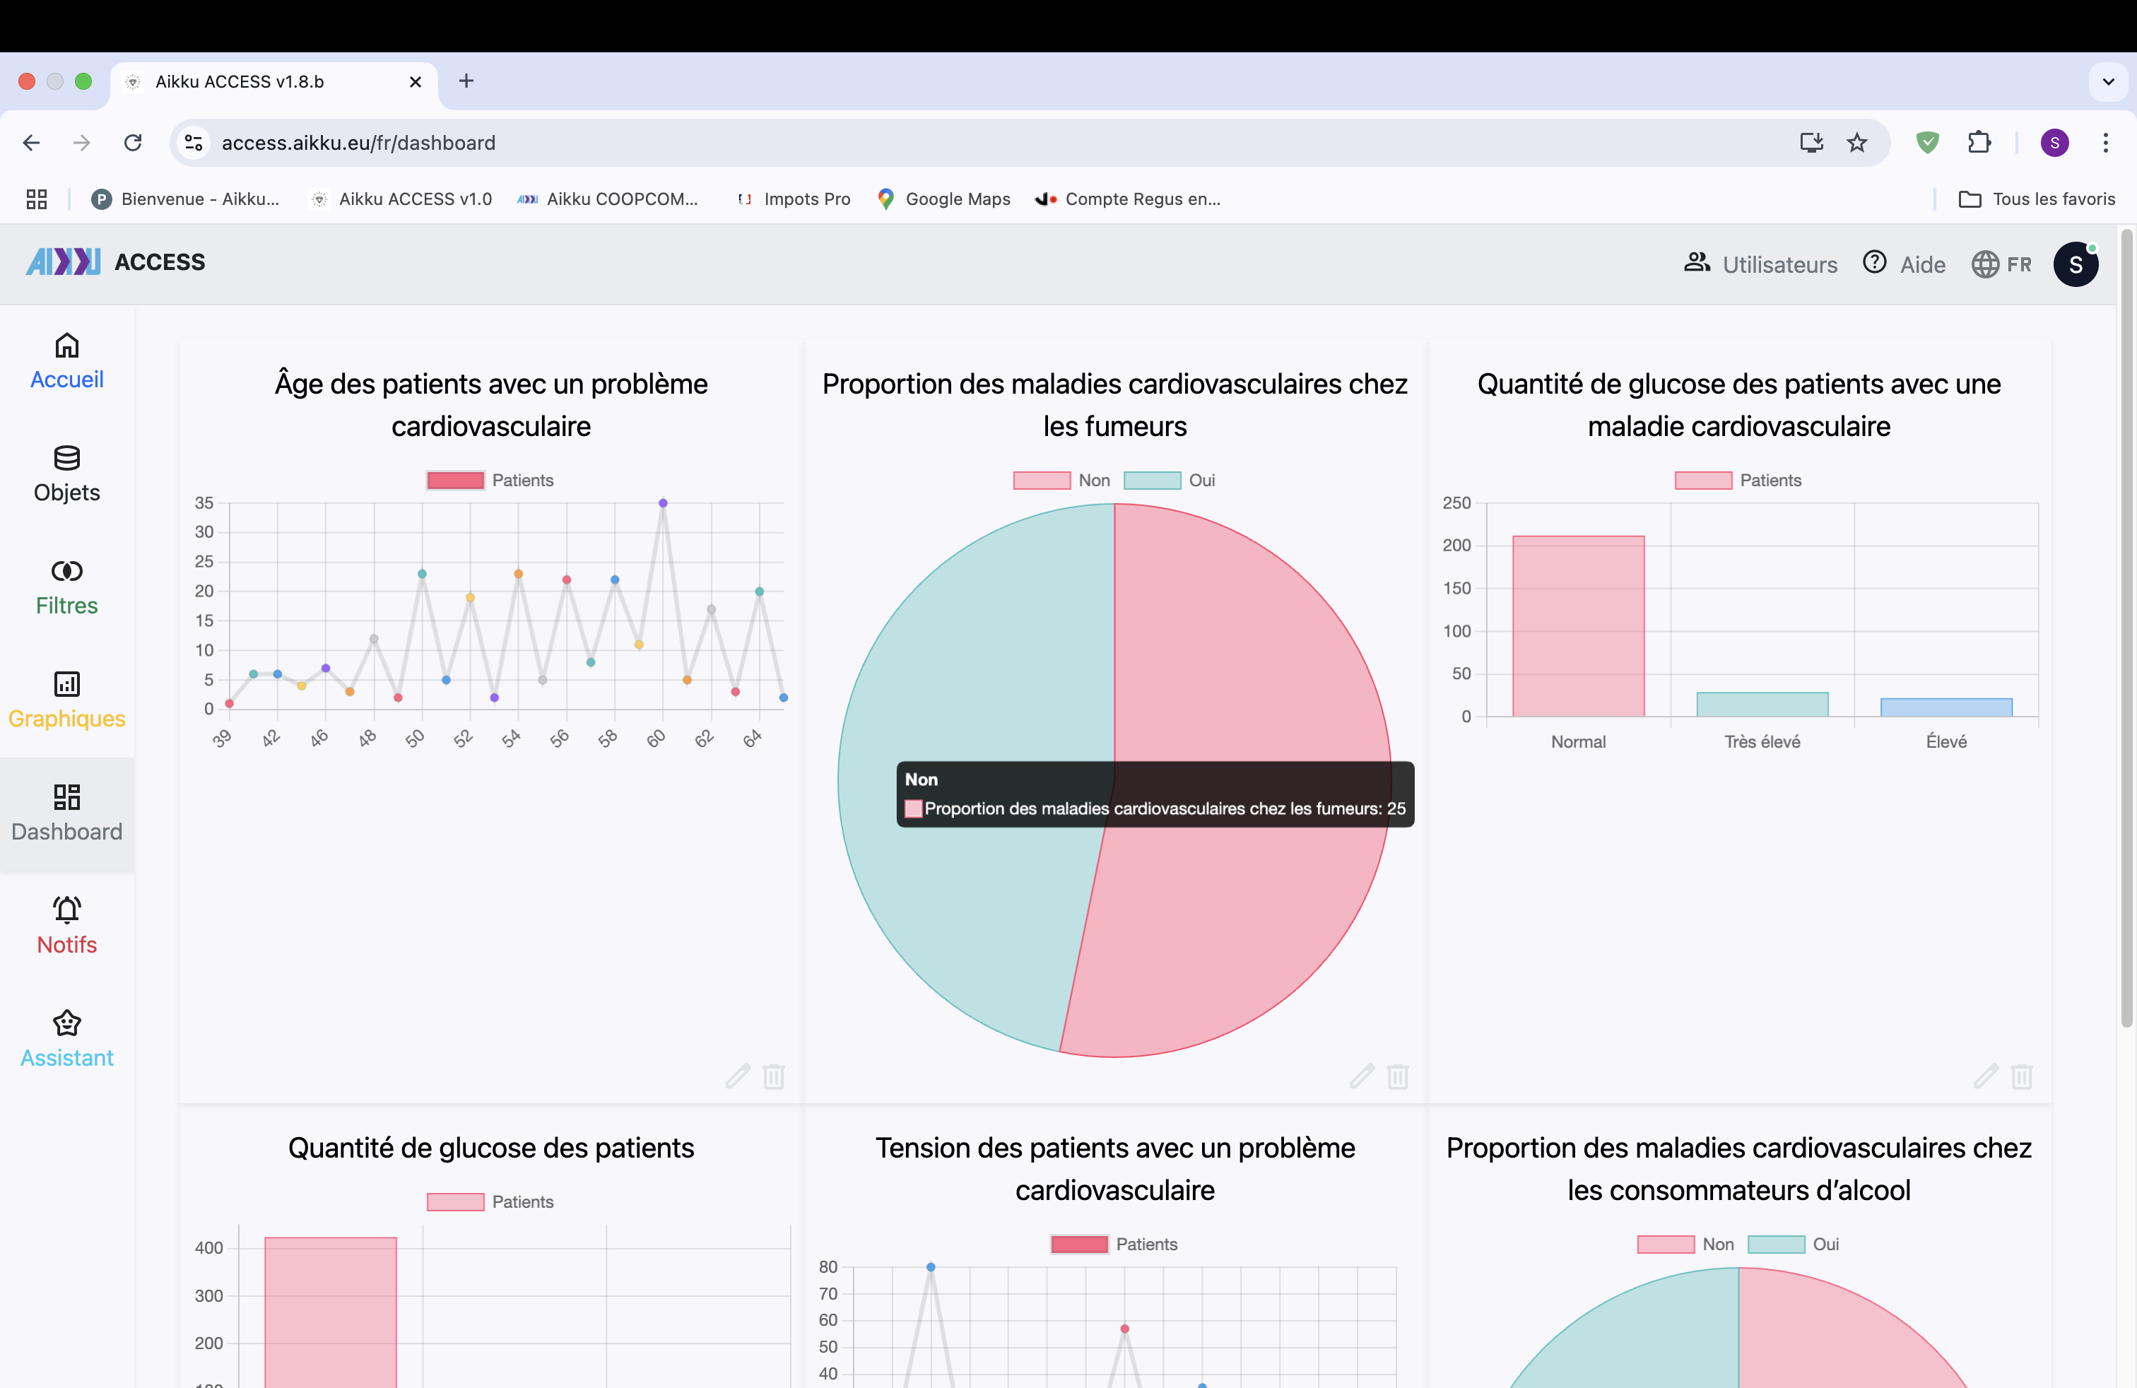This screenshot has width=2137, height=1388.
Task: Open Aikku ACCESS v1.0 bookmark
Action: pyautogui.click(x=401, y=199)
